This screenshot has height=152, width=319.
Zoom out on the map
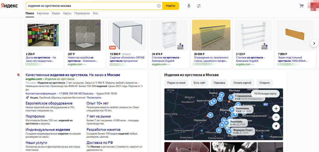tap(276, 117)
